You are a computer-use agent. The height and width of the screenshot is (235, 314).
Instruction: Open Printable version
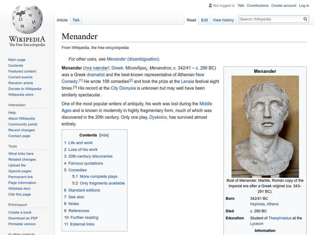[22, 224]
